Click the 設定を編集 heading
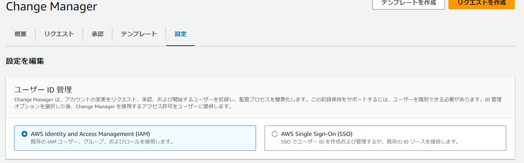This screenshot has width=524, height=163. point(25,61)
